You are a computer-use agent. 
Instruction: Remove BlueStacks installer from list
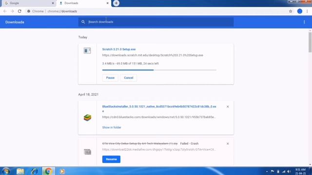pyautogui.click(x=228, y=107)
